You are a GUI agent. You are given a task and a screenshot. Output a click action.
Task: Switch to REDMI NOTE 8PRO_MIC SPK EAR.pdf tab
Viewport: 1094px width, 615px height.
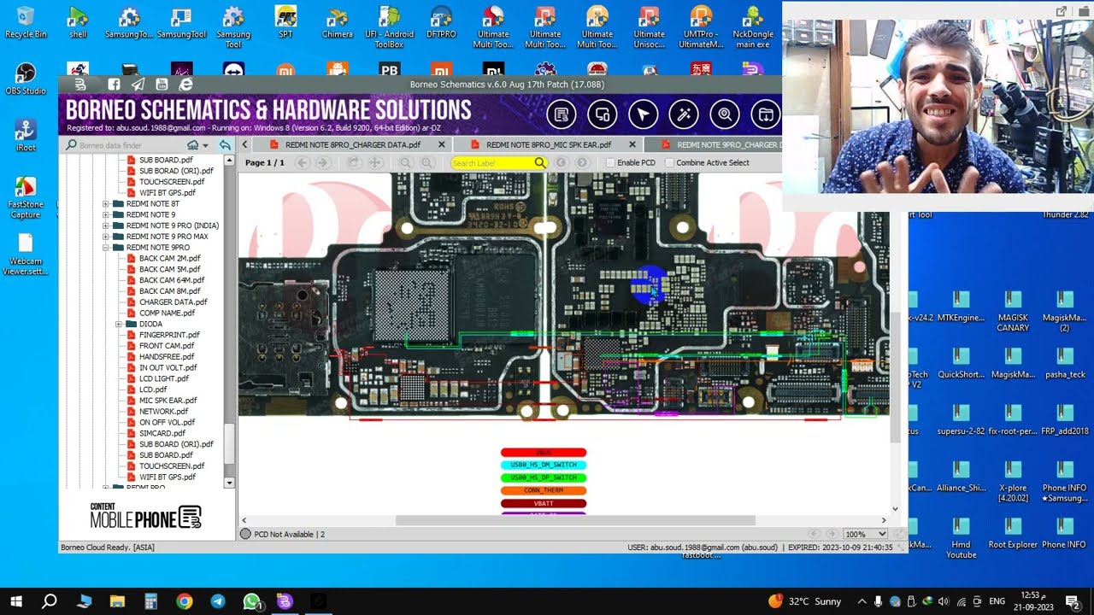point(548,145)
